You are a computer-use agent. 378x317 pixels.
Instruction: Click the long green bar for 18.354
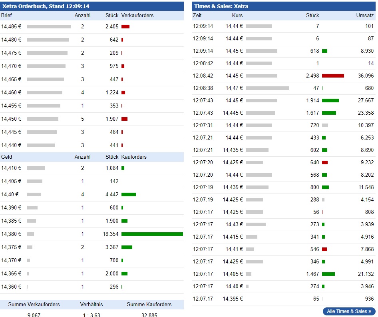[x=152, y=234]
